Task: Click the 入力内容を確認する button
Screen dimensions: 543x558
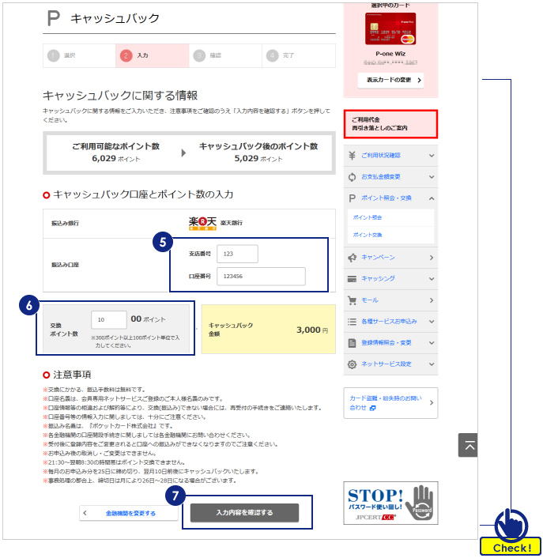Action: (x=244, y=513)
